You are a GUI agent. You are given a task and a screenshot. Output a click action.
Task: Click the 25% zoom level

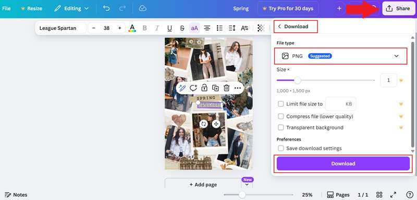[307, 195]
